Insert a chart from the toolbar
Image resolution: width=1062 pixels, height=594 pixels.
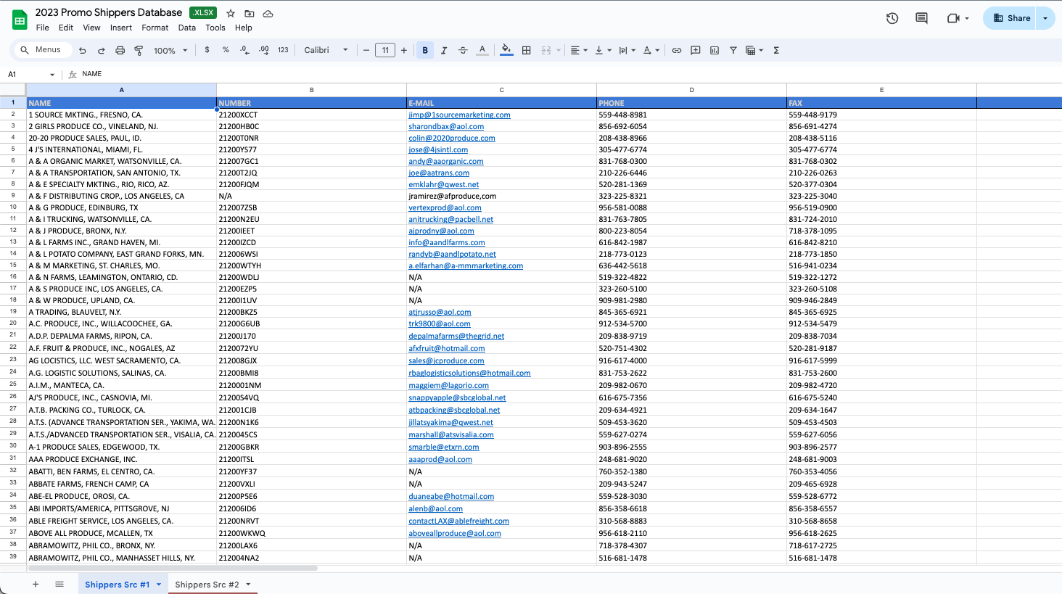click(x=715, y=50)
